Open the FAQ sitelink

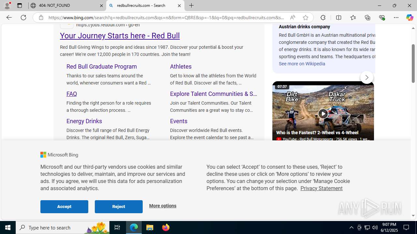(x=72, y=94)
